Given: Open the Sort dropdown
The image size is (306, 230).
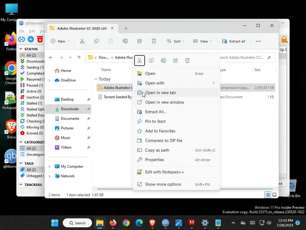Looking at the screenshot, I should 175,41.
